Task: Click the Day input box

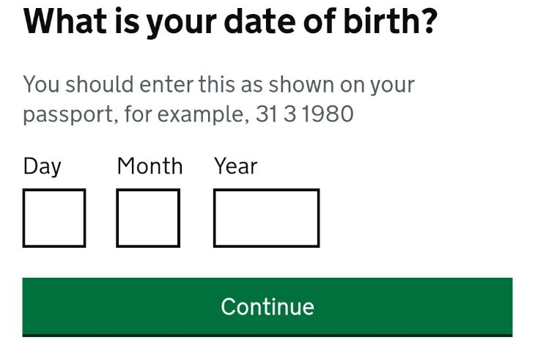Action: tap(54, 218)
